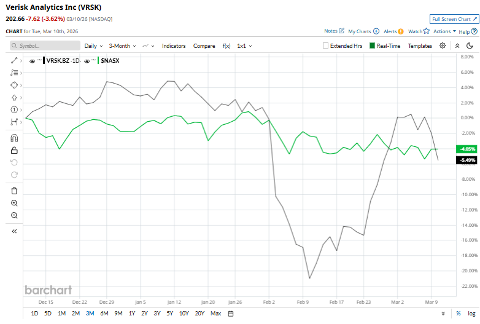Image resolution: width=480 pixels, height=324 pixels.
Task: Open the Actions dropdown menu
Action: (x=444, y=31)
